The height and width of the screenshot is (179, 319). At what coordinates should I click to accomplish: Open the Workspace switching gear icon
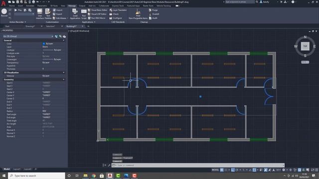tap(284, 170)
